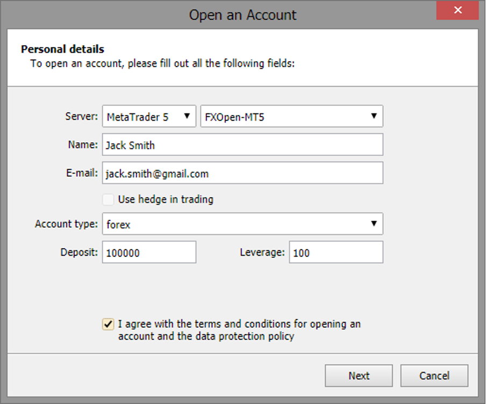Select the Leverage input field
The width and height of the screenshot is (486, 404).
(x=336, y=252)
